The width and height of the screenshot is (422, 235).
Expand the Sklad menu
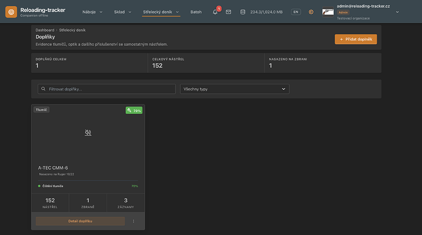pyautogui.click(x=122, y=12)
